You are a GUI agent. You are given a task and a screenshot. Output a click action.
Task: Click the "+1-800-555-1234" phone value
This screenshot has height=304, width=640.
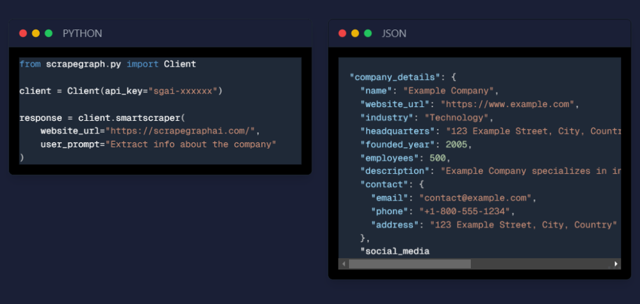tap(466, 211)
